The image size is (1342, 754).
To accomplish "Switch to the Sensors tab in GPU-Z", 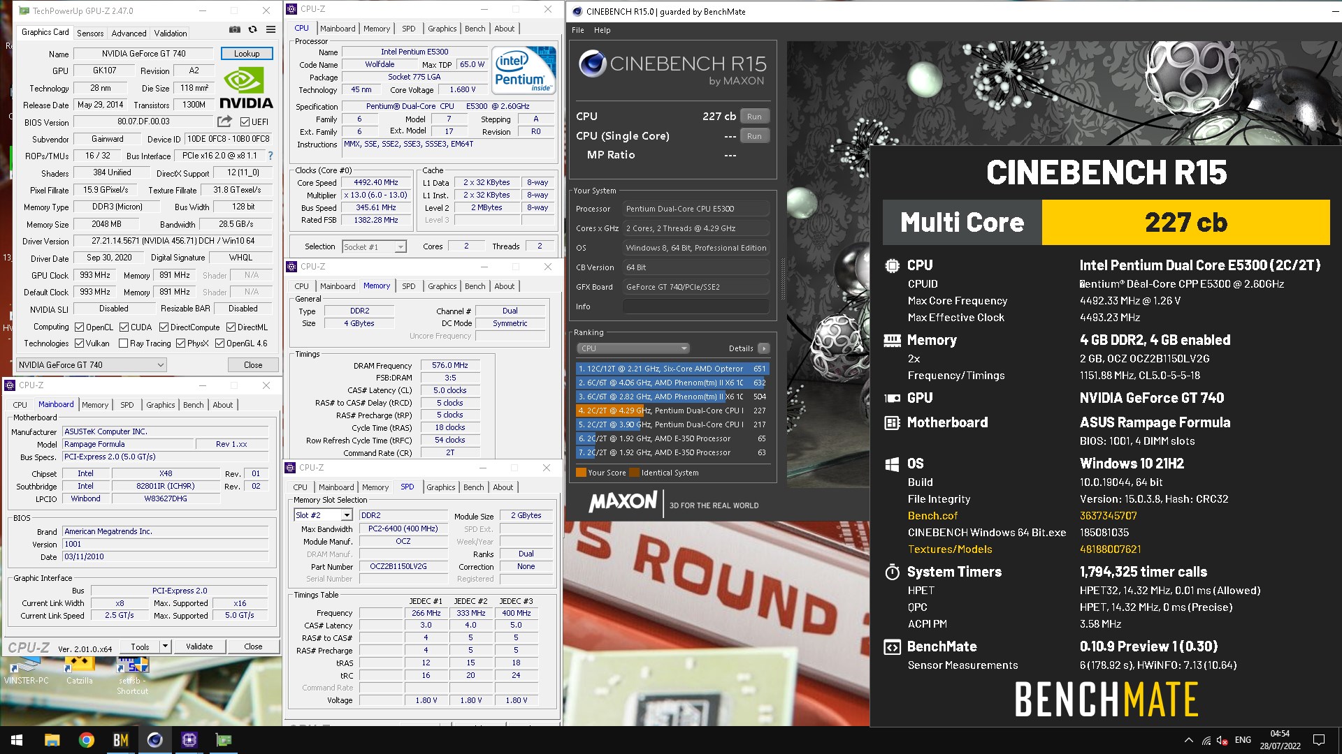I will point(90,33).
